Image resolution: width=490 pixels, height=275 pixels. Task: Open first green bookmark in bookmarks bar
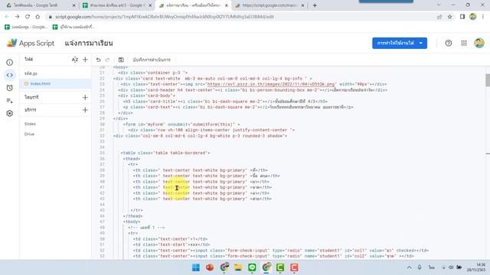click(26, 27)
